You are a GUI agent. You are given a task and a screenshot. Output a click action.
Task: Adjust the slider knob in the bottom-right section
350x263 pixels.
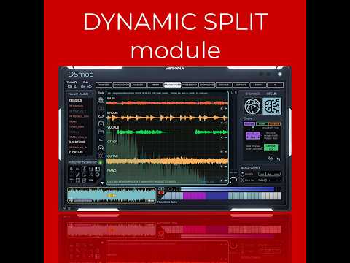(x=265, y=180)
